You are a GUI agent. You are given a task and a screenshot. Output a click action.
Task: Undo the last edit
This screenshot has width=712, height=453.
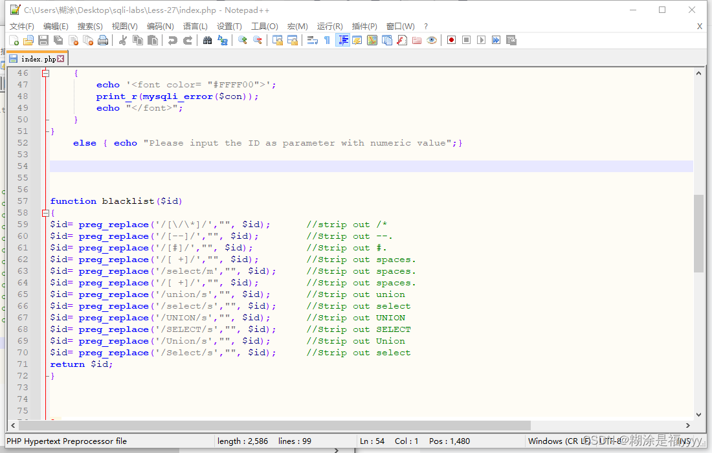pyautogui.click(x=173, y=40)
